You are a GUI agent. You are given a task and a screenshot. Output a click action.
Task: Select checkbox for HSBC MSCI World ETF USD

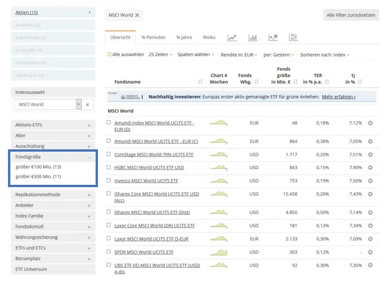[108, 167]
